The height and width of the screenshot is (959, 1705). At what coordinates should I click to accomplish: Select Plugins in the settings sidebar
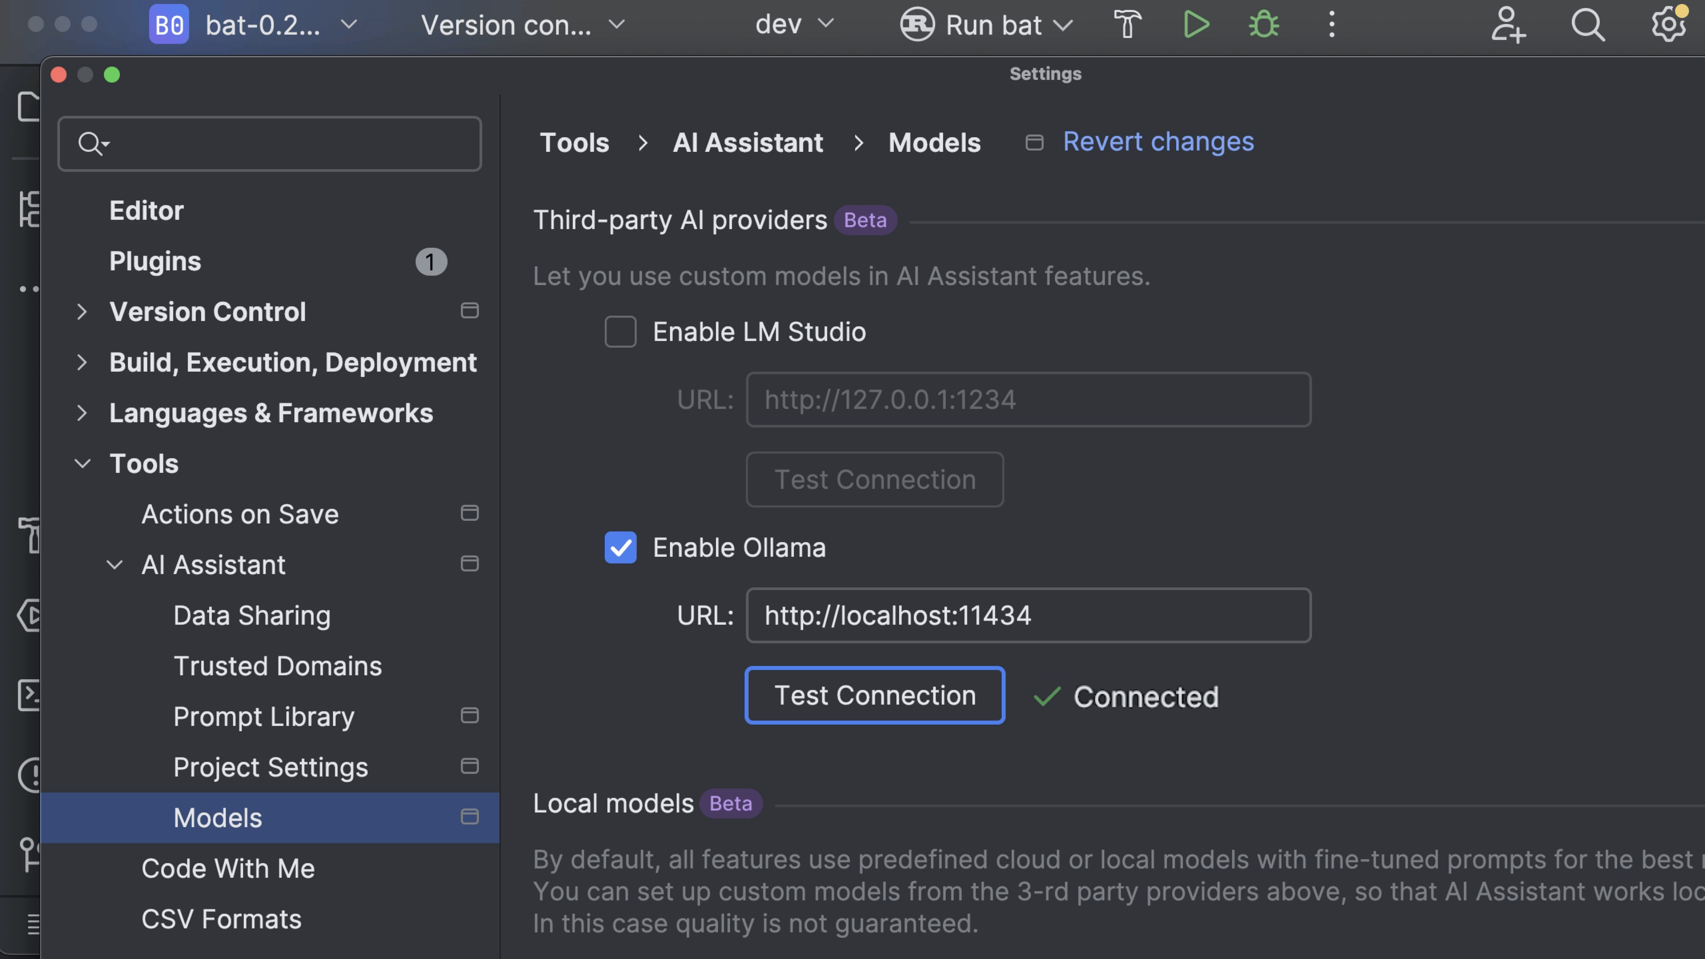coord(155,262)
